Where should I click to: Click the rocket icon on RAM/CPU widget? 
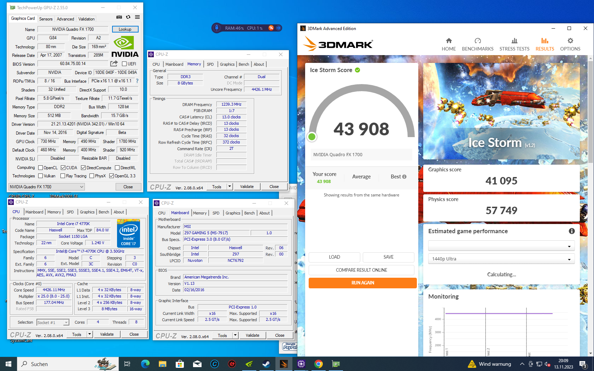[217, 28]
